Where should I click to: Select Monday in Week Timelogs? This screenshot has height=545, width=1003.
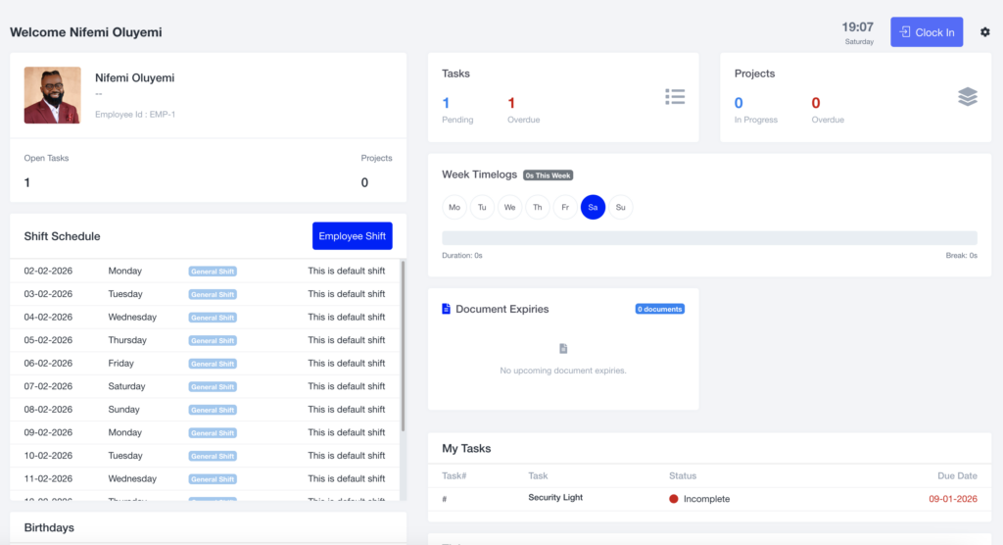click(454, 207)
